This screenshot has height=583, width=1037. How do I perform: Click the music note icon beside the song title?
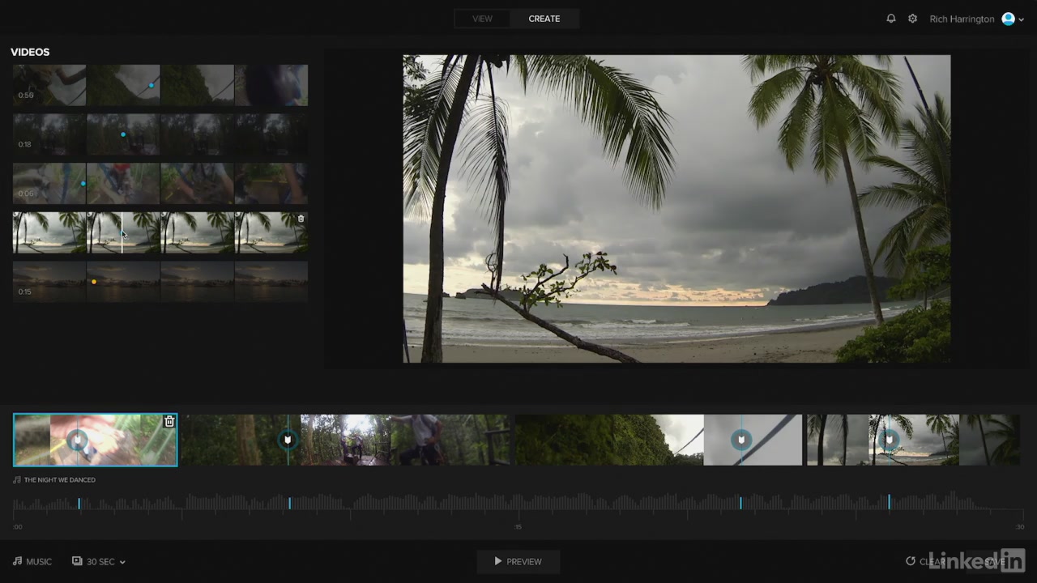(x=17, y=479)
